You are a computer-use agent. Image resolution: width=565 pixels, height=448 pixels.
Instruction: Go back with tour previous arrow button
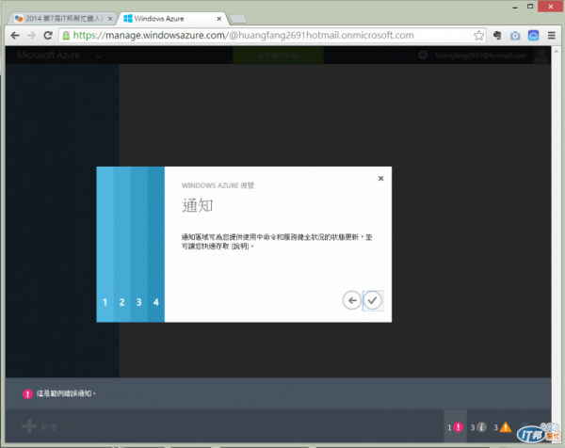tap(352, 300)
